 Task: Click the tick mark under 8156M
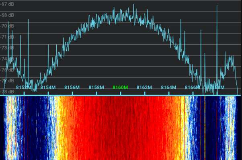coord(72,93)
